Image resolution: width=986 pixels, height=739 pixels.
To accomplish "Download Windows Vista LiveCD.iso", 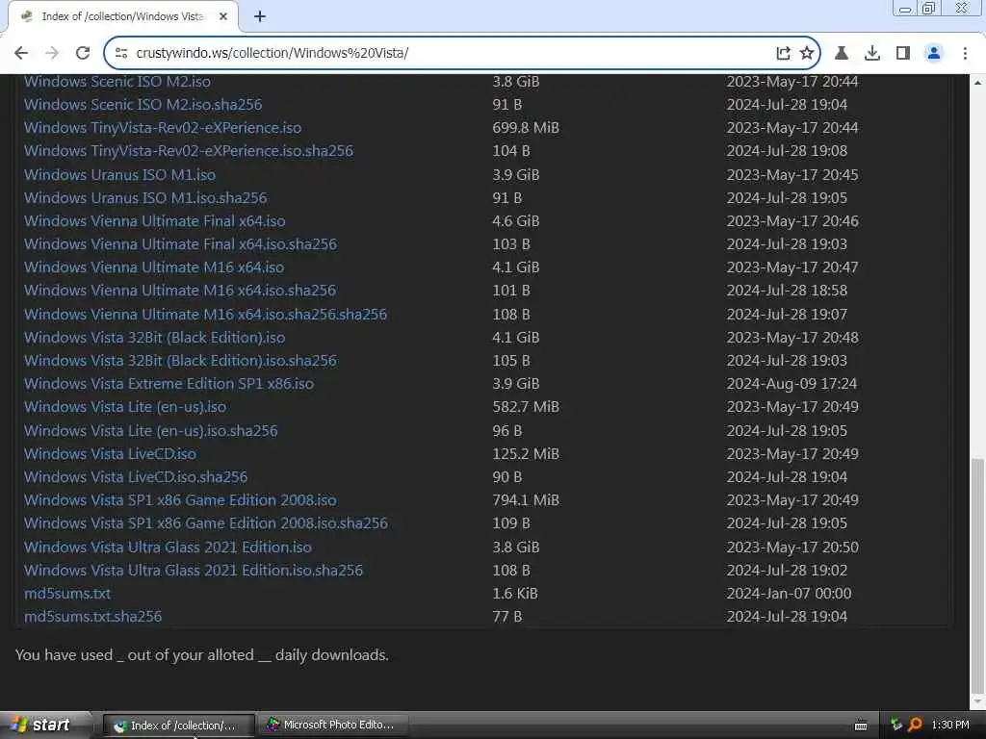I will [110, 454].
